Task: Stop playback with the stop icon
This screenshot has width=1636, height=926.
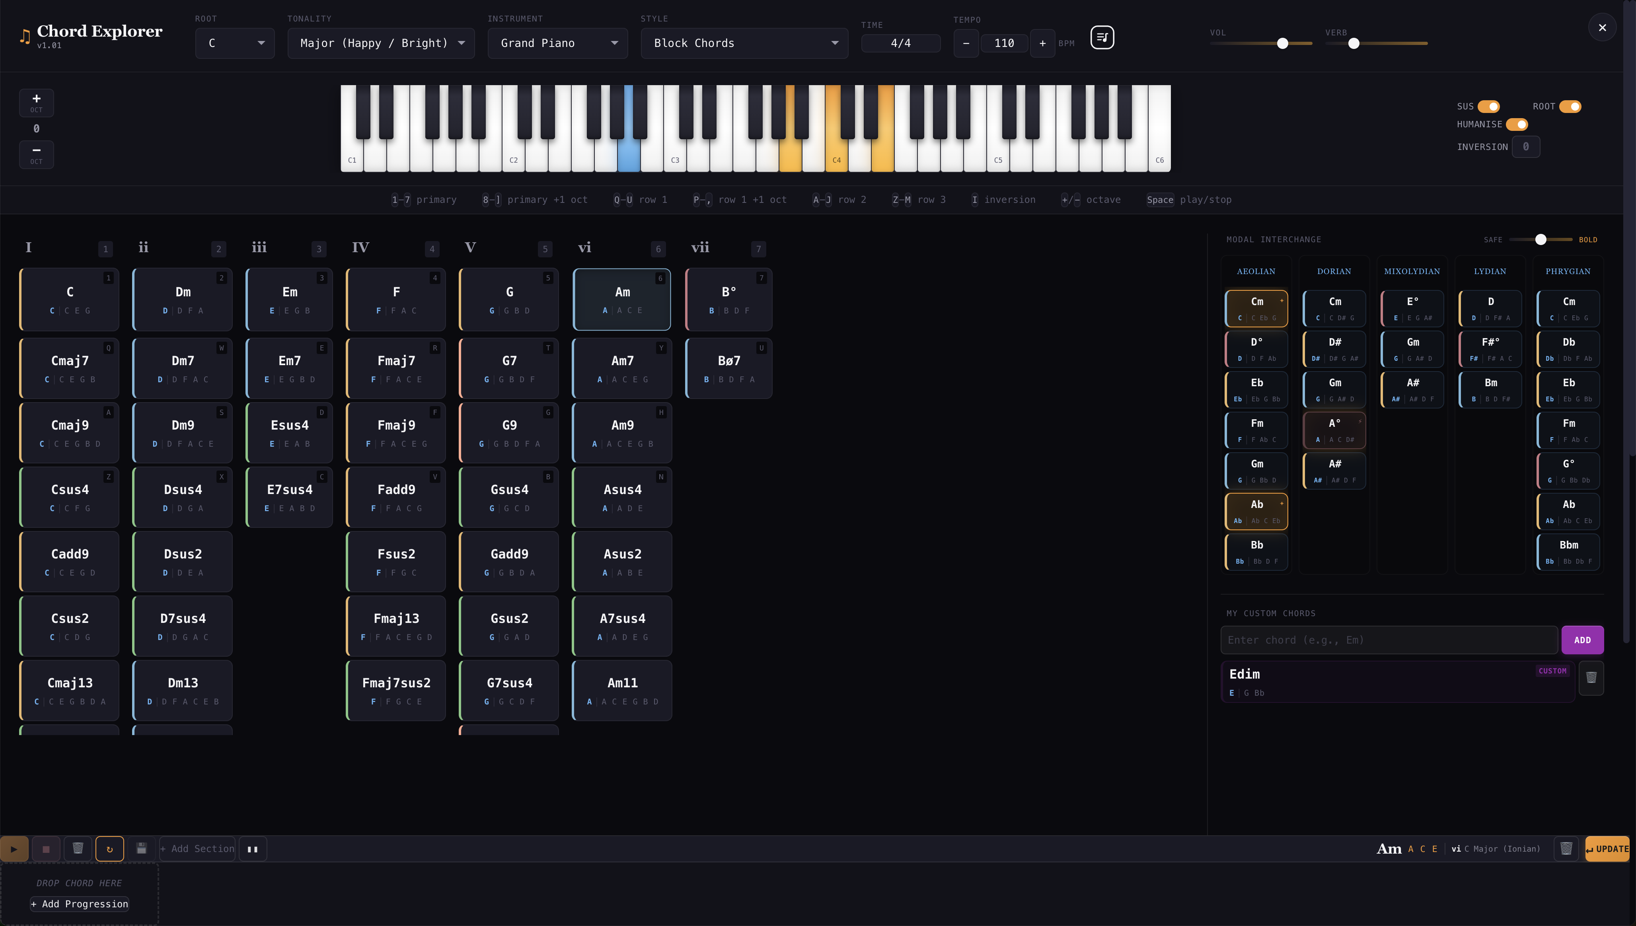Action: click(x=45, y=848)
